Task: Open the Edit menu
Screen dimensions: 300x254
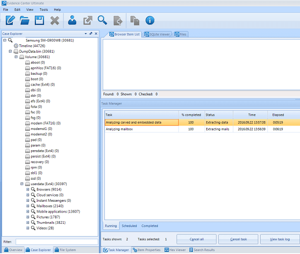Action: [x=17, y=10]
